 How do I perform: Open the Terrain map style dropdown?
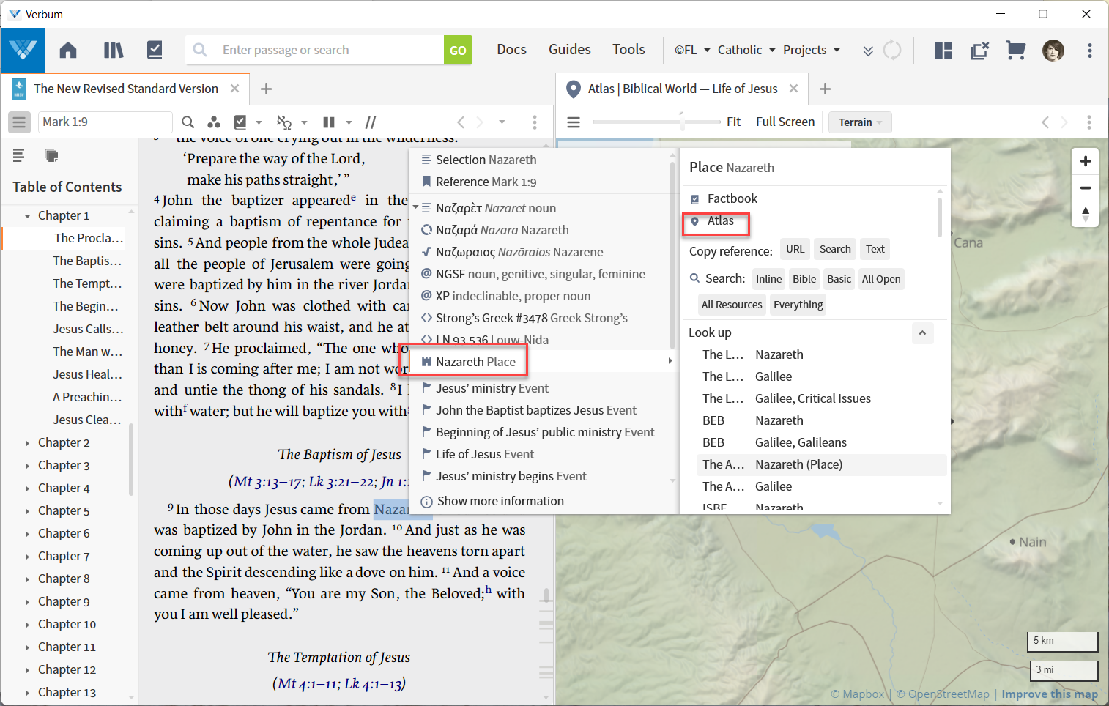click(x=860, y=122)
